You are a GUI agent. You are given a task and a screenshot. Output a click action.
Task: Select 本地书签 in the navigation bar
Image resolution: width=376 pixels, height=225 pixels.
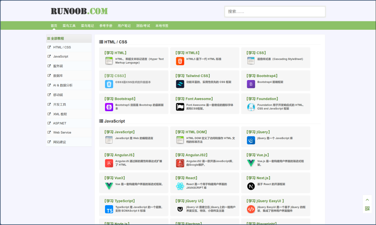pos(162,26)
